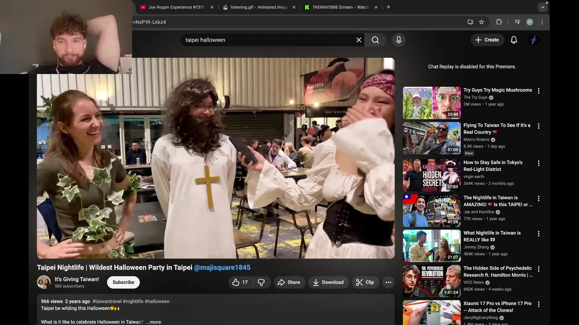Open the 41:29 Taiwan nightlife thumbnail
The height and width of the screenshot is (325, 579).
click(x=432, y=210)
